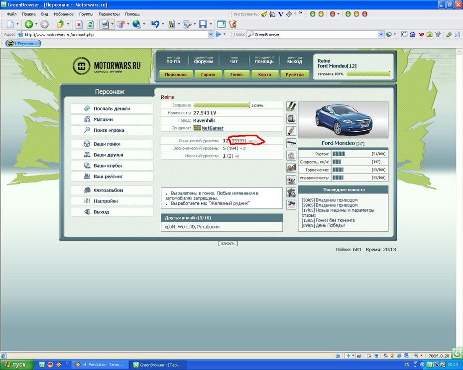
Task: Click the blue paw search engine icon
Action: 413,34
